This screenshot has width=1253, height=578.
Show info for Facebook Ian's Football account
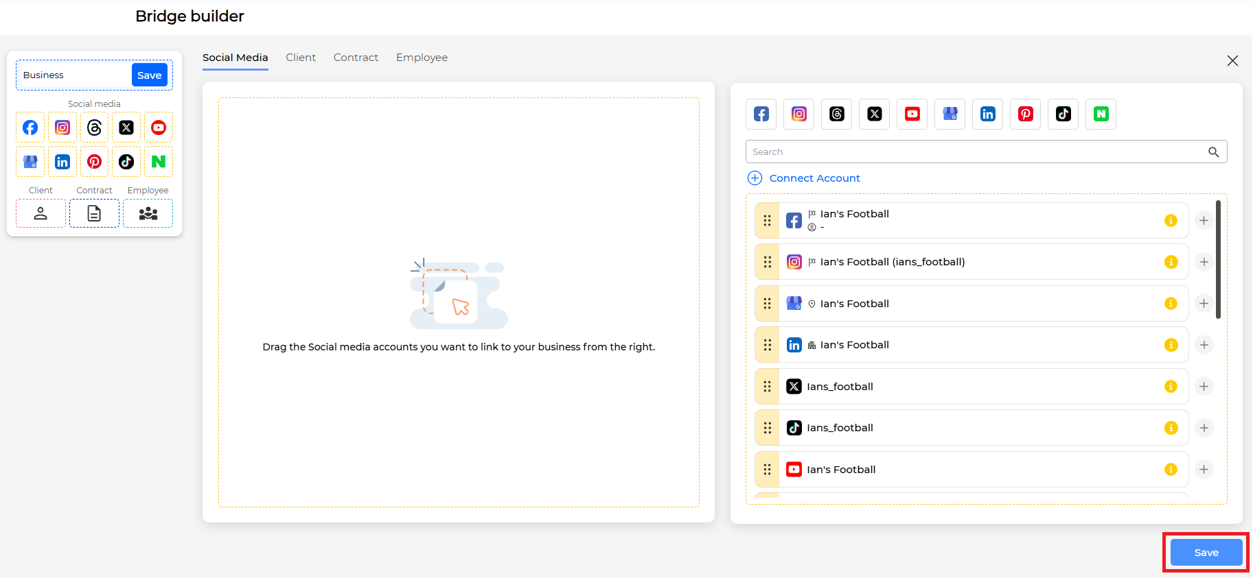coord(1171,221)
